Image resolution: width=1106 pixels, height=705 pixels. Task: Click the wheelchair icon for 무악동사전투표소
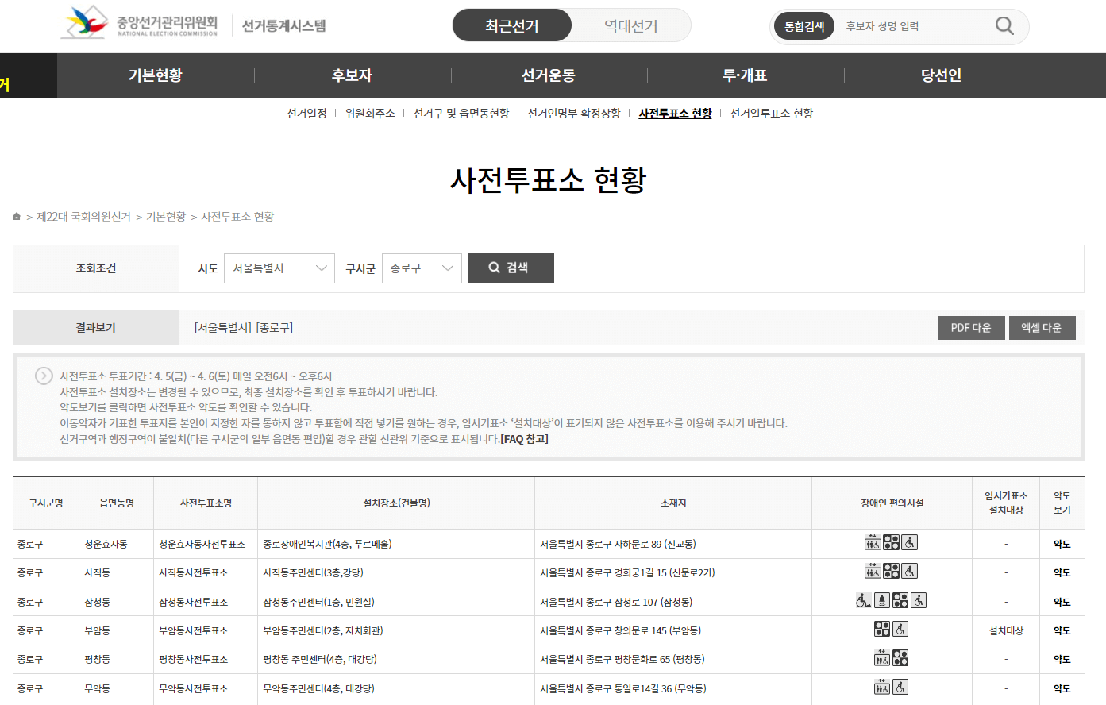(900, 687)
